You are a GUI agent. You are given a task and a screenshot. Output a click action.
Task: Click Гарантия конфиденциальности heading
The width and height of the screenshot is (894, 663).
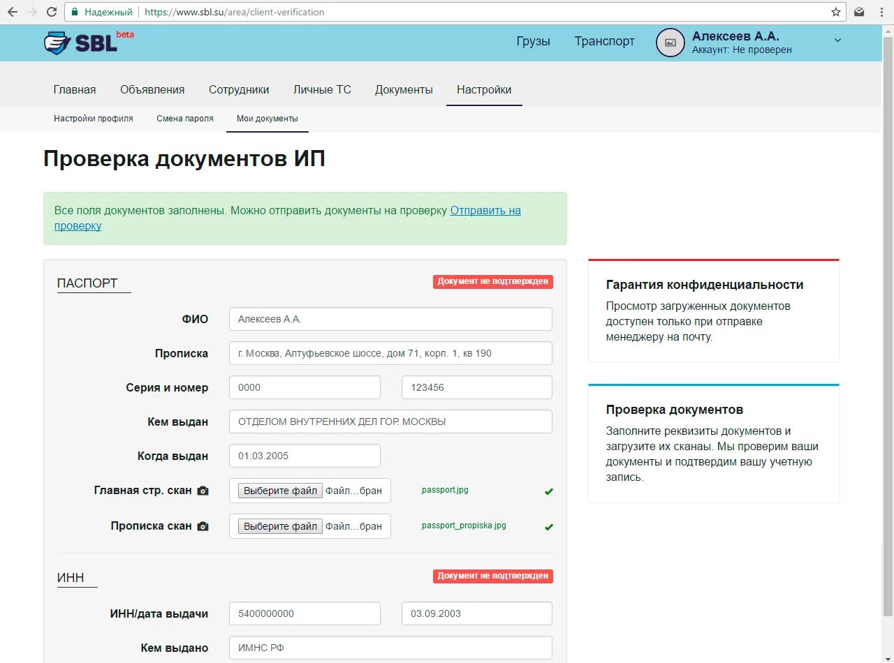705,285
